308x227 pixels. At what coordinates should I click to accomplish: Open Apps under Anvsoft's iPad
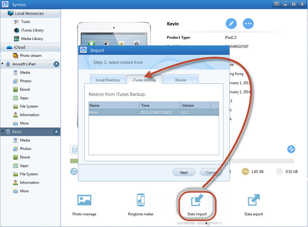(21, 98)
